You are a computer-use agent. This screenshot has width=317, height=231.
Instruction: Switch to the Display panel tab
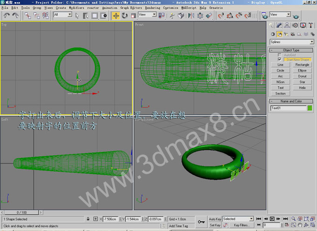[x=303, y=25]
